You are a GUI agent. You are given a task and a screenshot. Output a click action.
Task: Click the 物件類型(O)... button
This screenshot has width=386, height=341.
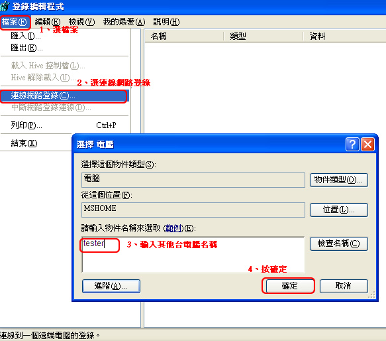pyautogui.click(x=339, y=180)
